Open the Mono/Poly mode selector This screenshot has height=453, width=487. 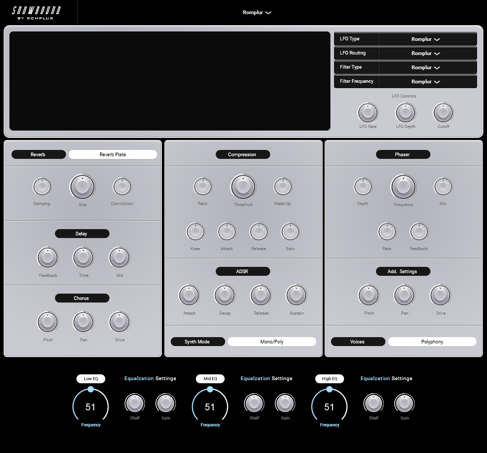pyautogui.click(x=272, y=342)
